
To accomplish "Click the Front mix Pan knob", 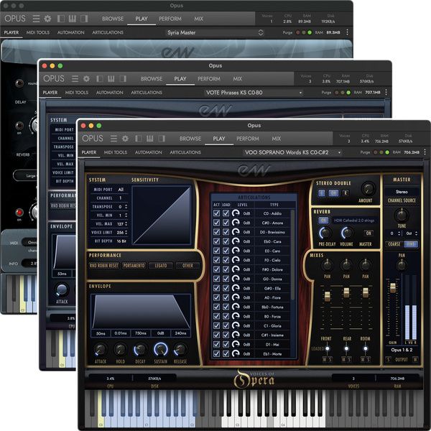I will pyautogui.click(x=327, y=265).
